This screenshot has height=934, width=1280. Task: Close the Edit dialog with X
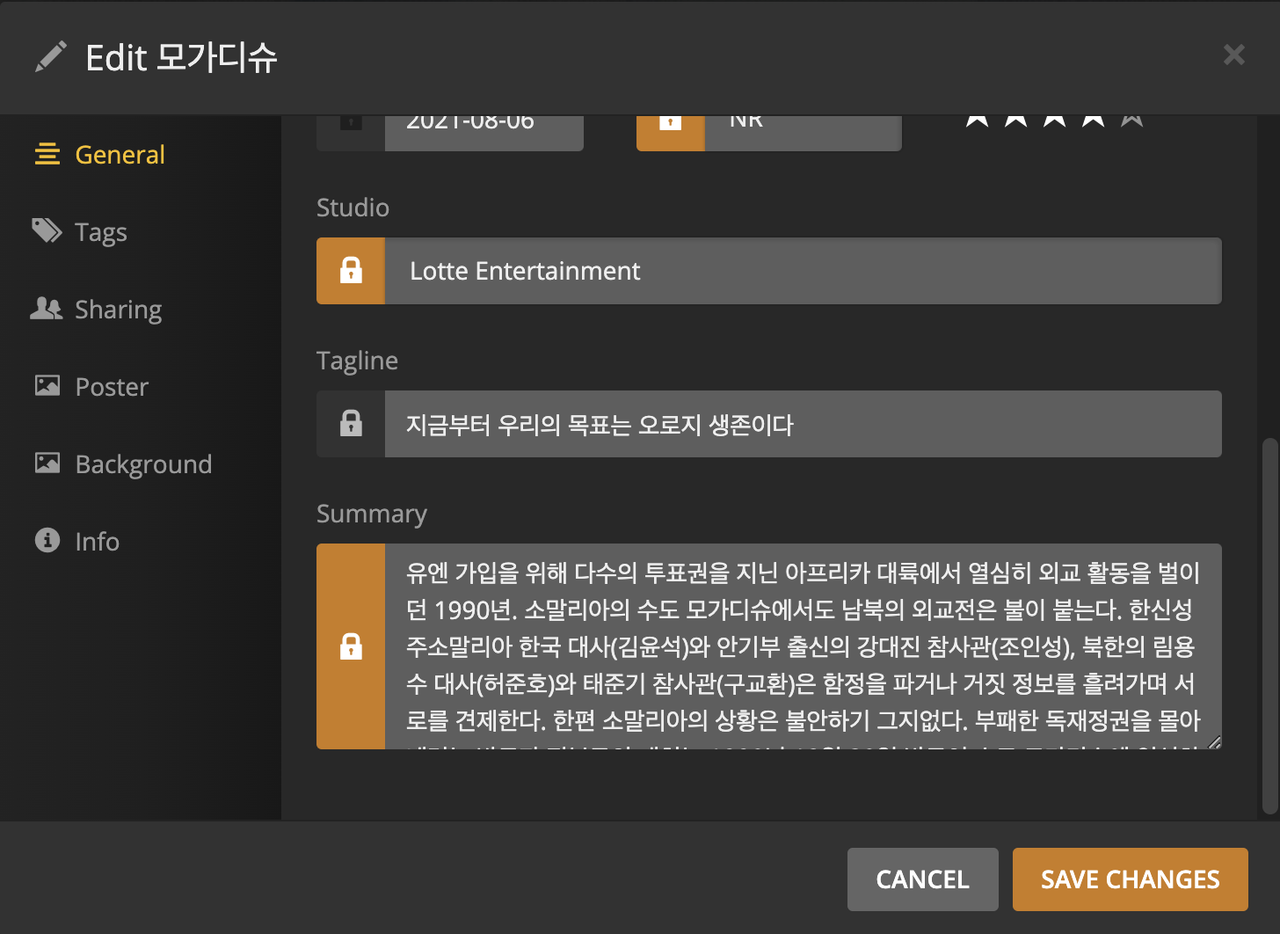[1233, 55]
